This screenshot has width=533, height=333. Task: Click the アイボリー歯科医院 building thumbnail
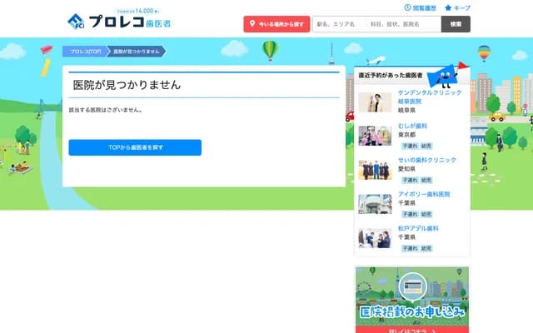(x=375, y=204)
